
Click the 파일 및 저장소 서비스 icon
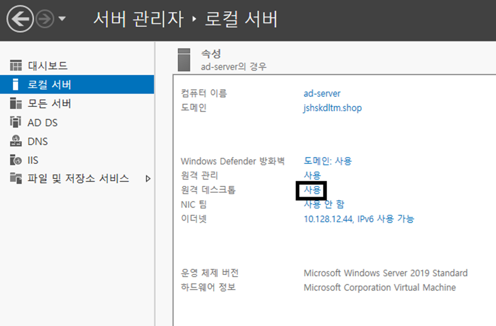[16, 179]
